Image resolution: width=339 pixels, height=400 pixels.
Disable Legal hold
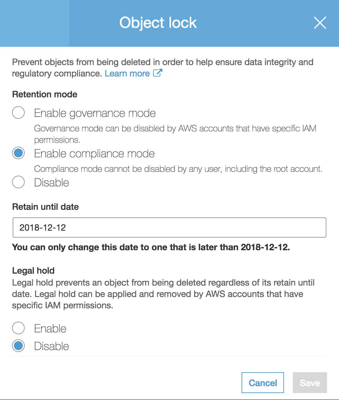(x=18, y=346)
